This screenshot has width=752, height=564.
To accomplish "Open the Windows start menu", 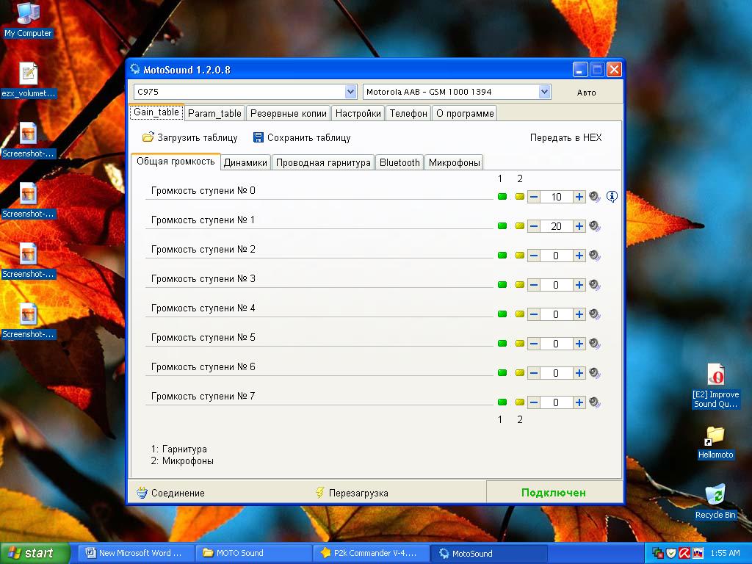I will 35,553.
